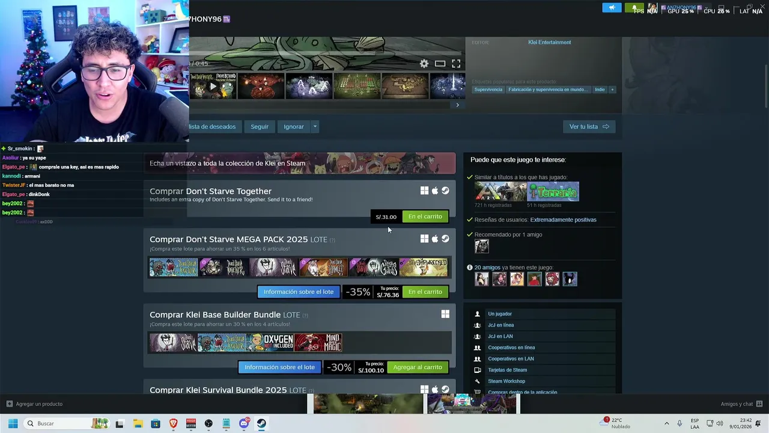This screenshot has height=433, width=769.
Task: Open Steam from taskbar
Action: click(x=261, y=423)
